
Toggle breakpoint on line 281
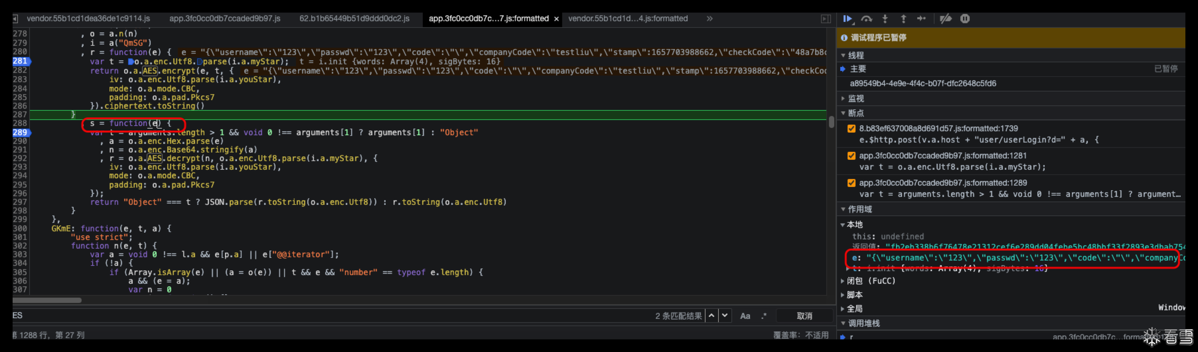point(20,61)
